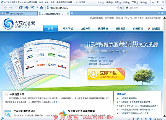Open the search engine selector icon
166x120 pixels.
coord(127,8)
